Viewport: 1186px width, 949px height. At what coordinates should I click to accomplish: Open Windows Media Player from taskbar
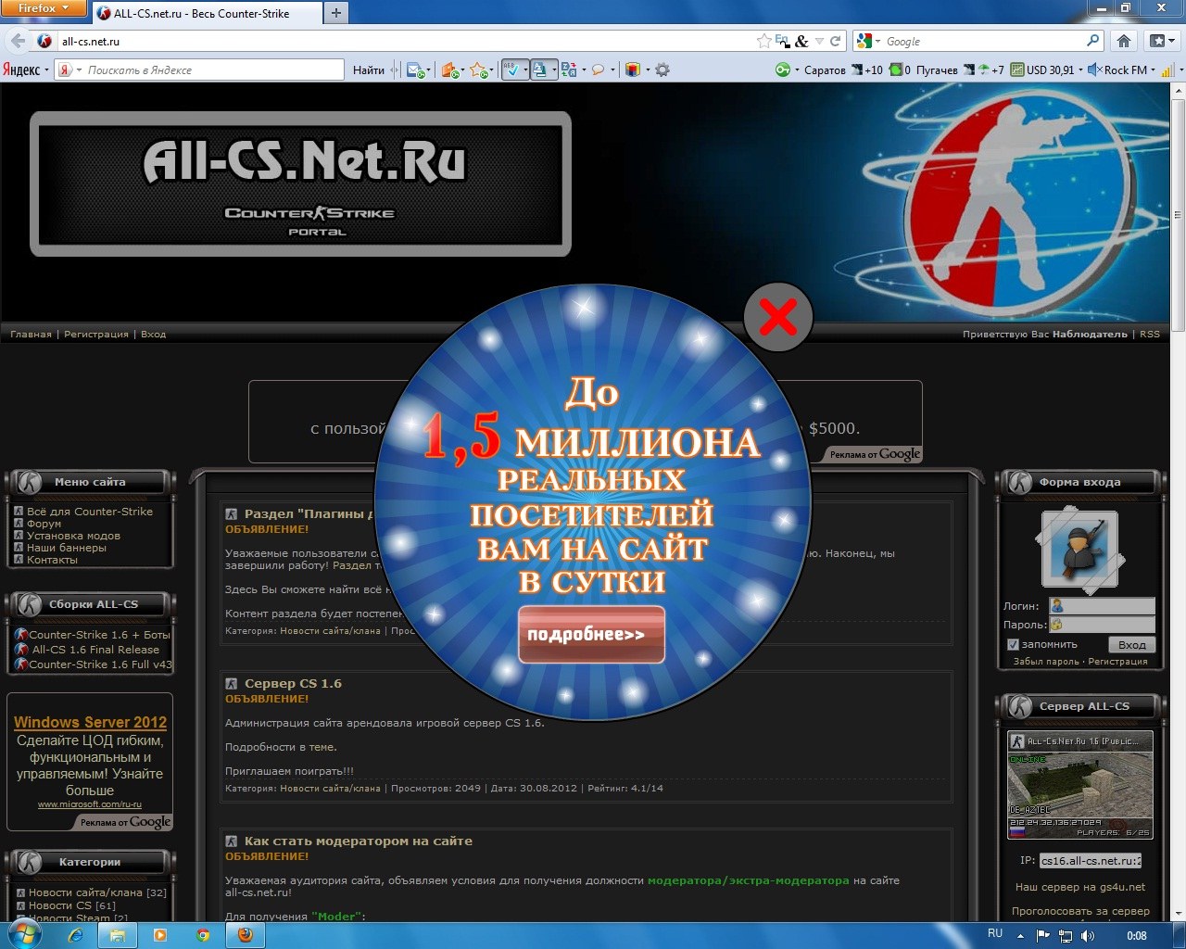(160, 935)
